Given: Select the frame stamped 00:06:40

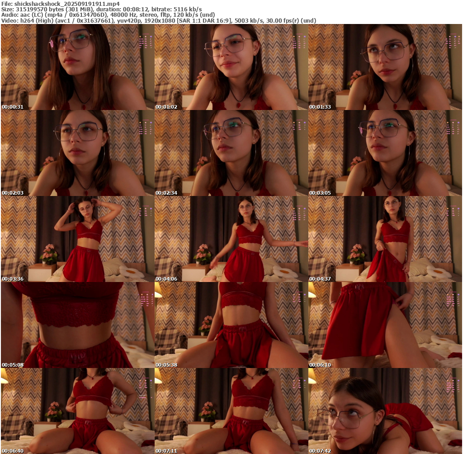Looking at the screenshot, I should coord(77,411).
